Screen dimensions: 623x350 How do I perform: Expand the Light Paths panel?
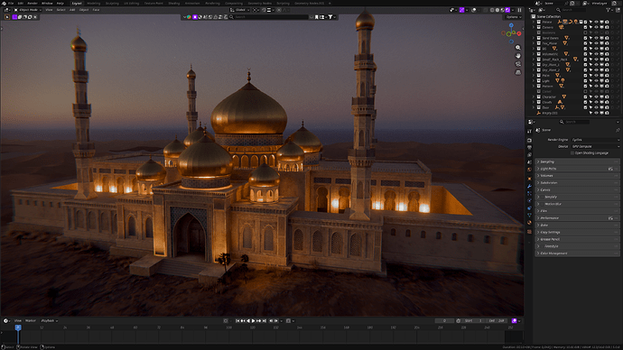(x=577, y=169)
